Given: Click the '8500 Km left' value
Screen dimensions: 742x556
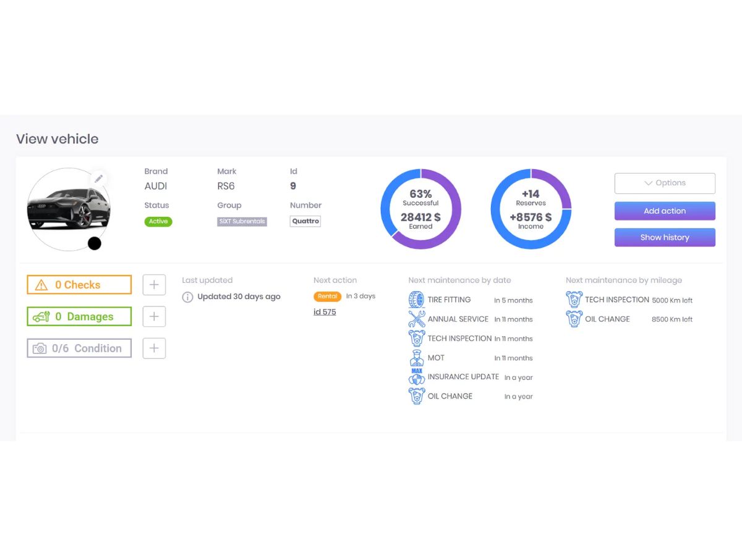Looking at the screenshot, I should [x=672, y=319].
